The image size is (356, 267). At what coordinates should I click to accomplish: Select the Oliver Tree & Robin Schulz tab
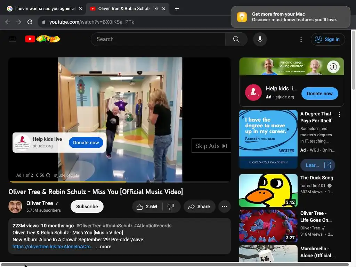coord(124,9)
